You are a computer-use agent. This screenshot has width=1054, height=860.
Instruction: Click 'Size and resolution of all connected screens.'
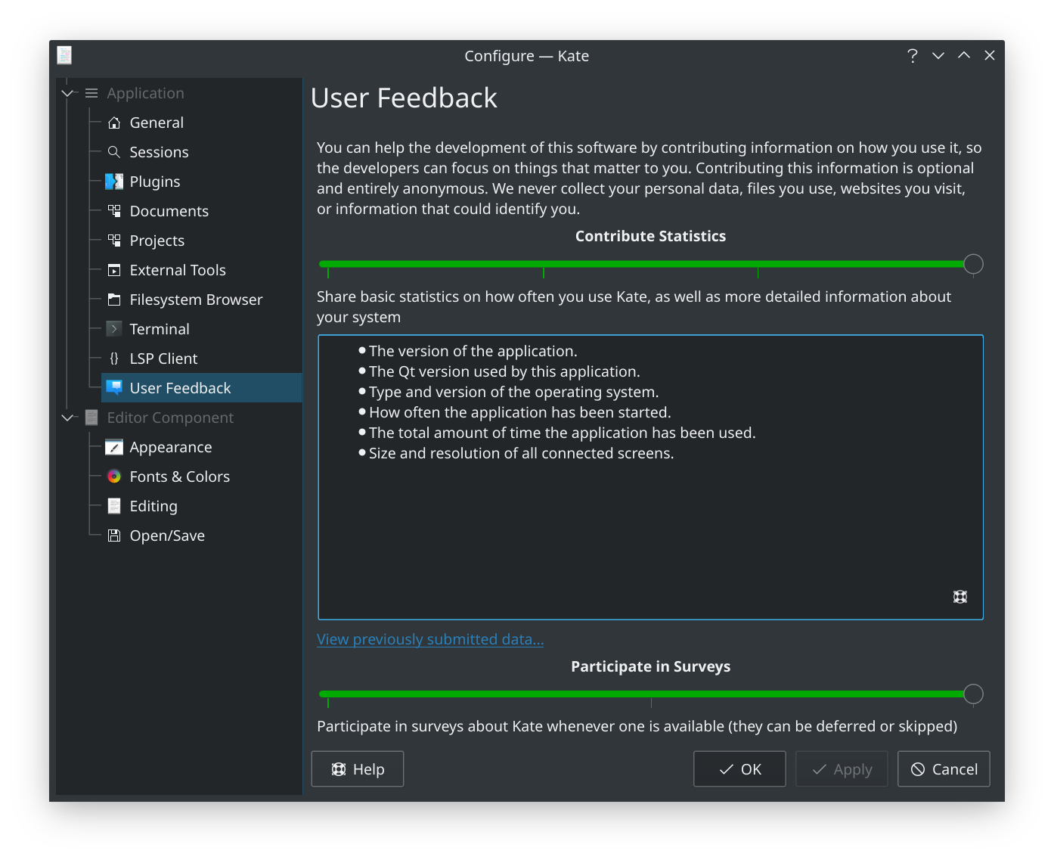coord(521,453)
